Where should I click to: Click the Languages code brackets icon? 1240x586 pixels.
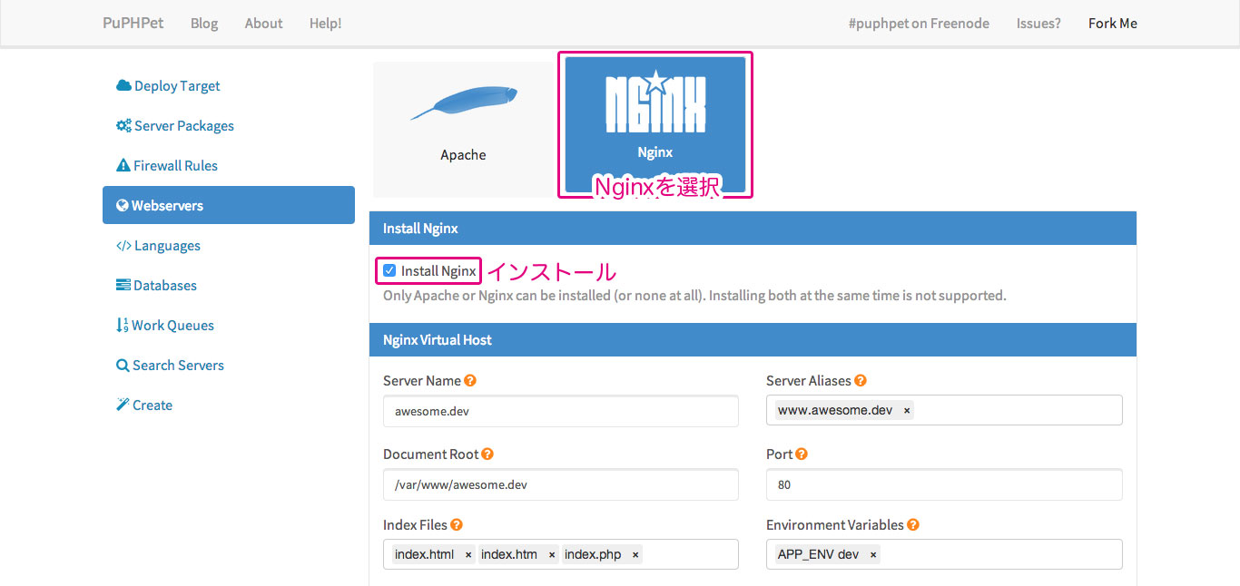click(123, 246)
